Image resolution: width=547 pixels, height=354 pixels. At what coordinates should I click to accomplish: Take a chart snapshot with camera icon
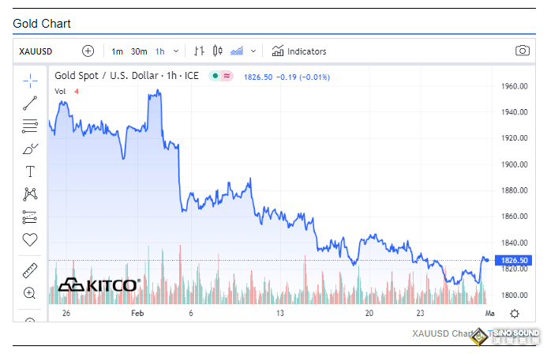[x=522, y=51]
